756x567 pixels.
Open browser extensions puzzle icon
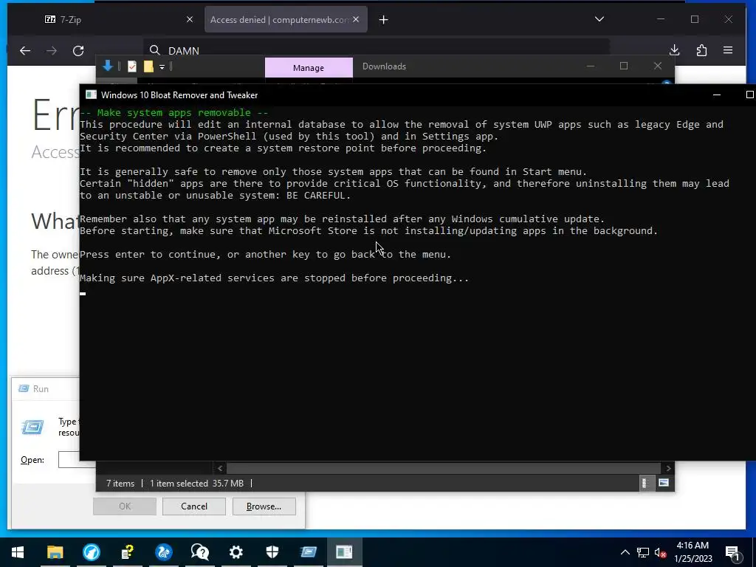coord(701,50)
